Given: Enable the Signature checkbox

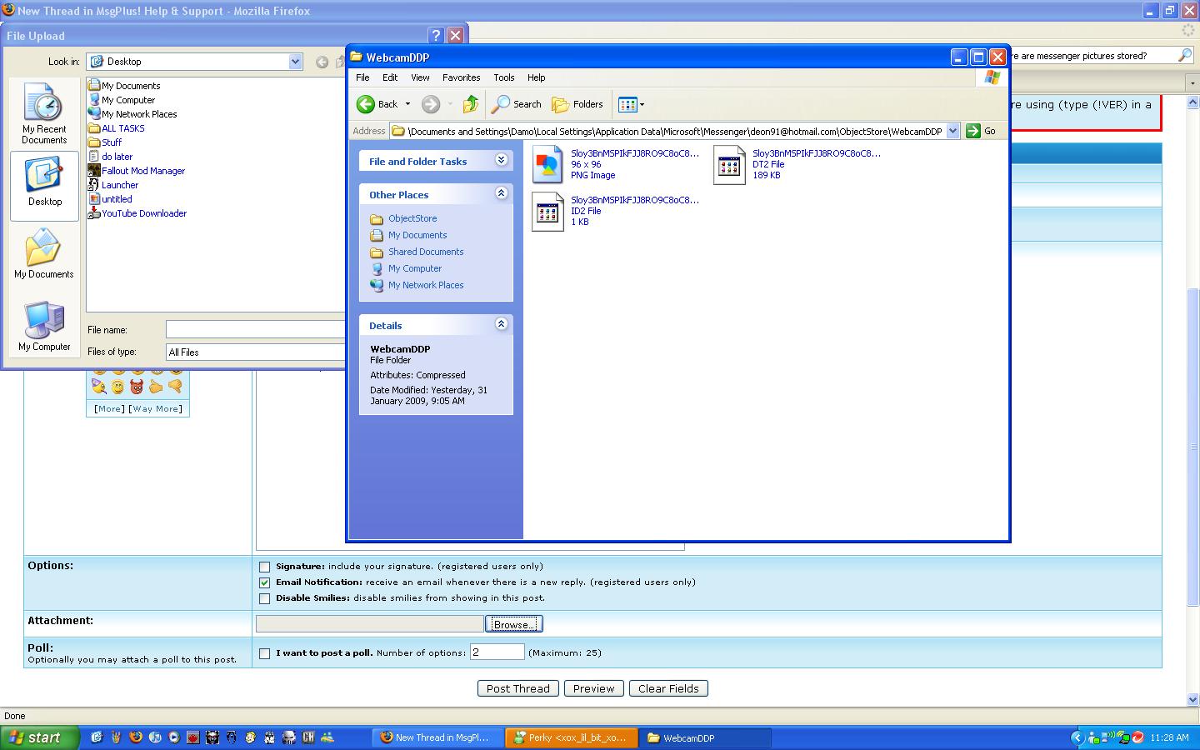Looking at the screenshot, I should (265, 567).
